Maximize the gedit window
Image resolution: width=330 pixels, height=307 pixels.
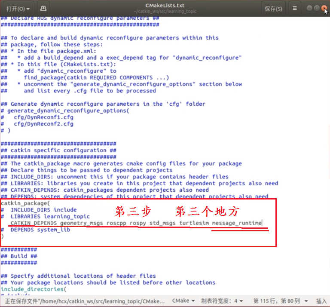pos(317,8)
